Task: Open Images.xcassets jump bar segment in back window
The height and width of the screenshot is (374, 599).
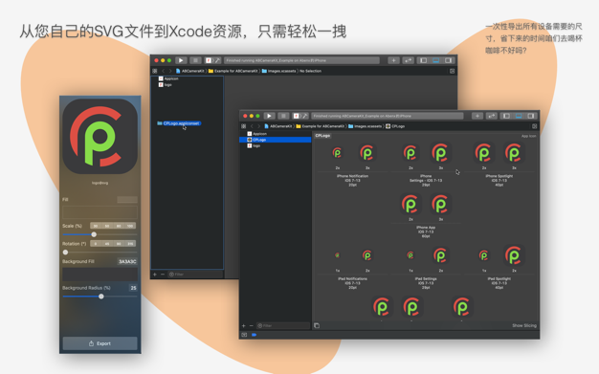Action: tap(278, 71)
